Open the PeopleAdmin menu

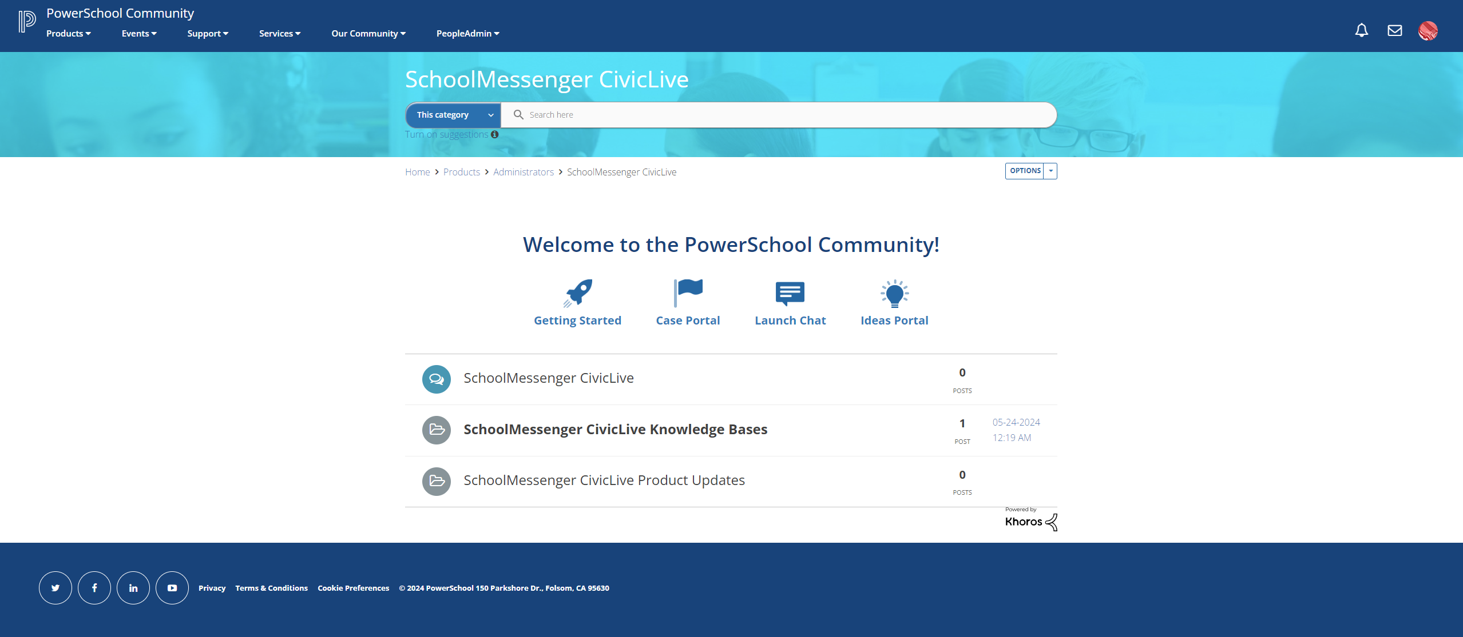467,33
